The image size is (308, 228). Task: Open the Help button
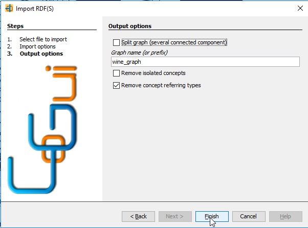tap(285, 216)
